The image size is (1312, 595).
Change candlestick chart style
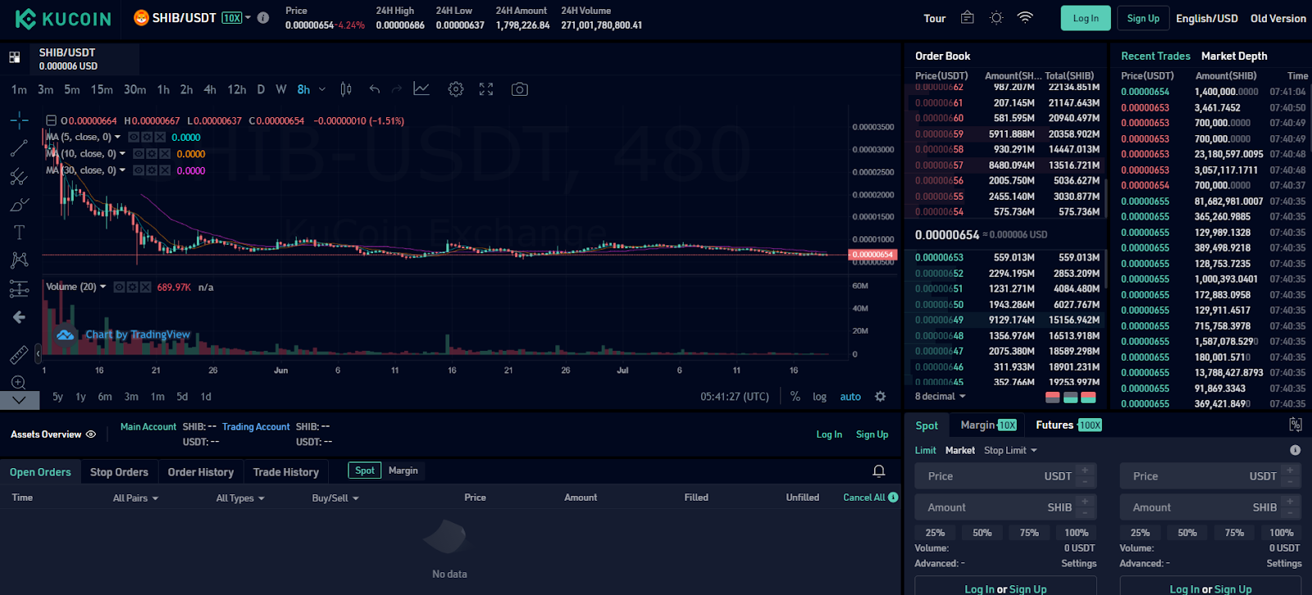[x=346, y=89]
